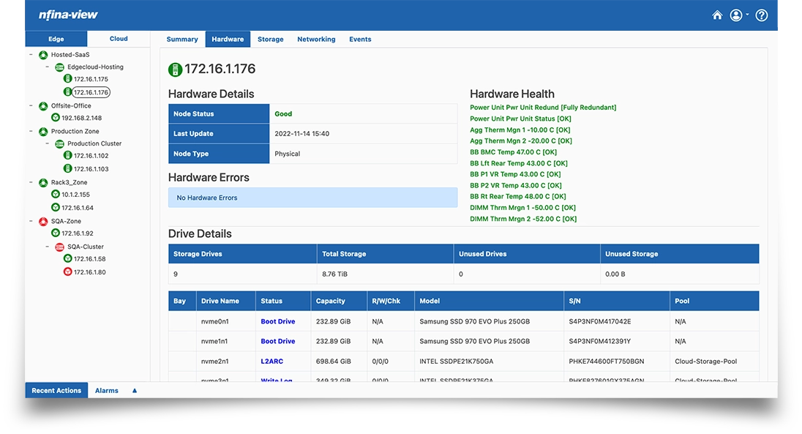Switch to the Cloud view tab
Image resolution: width=802 pixels, height=434 pixels.
tap(119, 39)
